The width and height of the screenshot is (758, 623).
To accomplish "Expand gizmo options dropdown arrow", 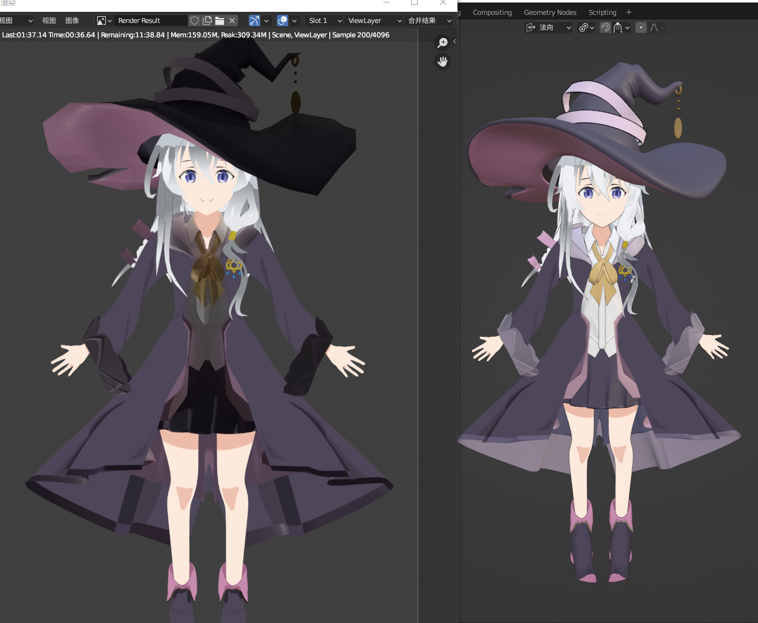I will point(266,21).
